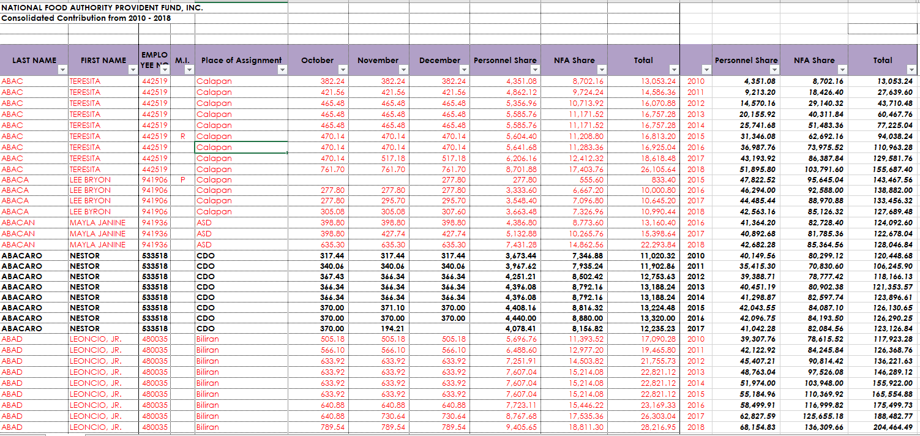
Task: Select the NFA Share value 7,096.80
Action: tap(588, 201)
